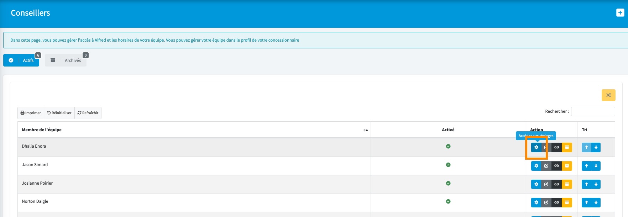Screen dimensions: 628x217
Task: Toggle Activé check for Norton Daigle
Action: click(448, 201)
